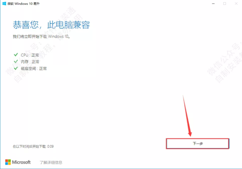Image resolution: width=242 pixels, height=169 pixels.
Task: Click the 恭喜您，此电脑兼容 heading
Action: [51, 25]
